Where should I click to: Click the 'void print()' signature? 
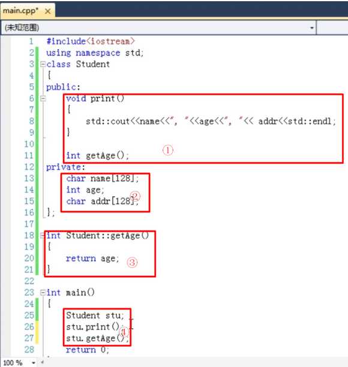point(95,99)
